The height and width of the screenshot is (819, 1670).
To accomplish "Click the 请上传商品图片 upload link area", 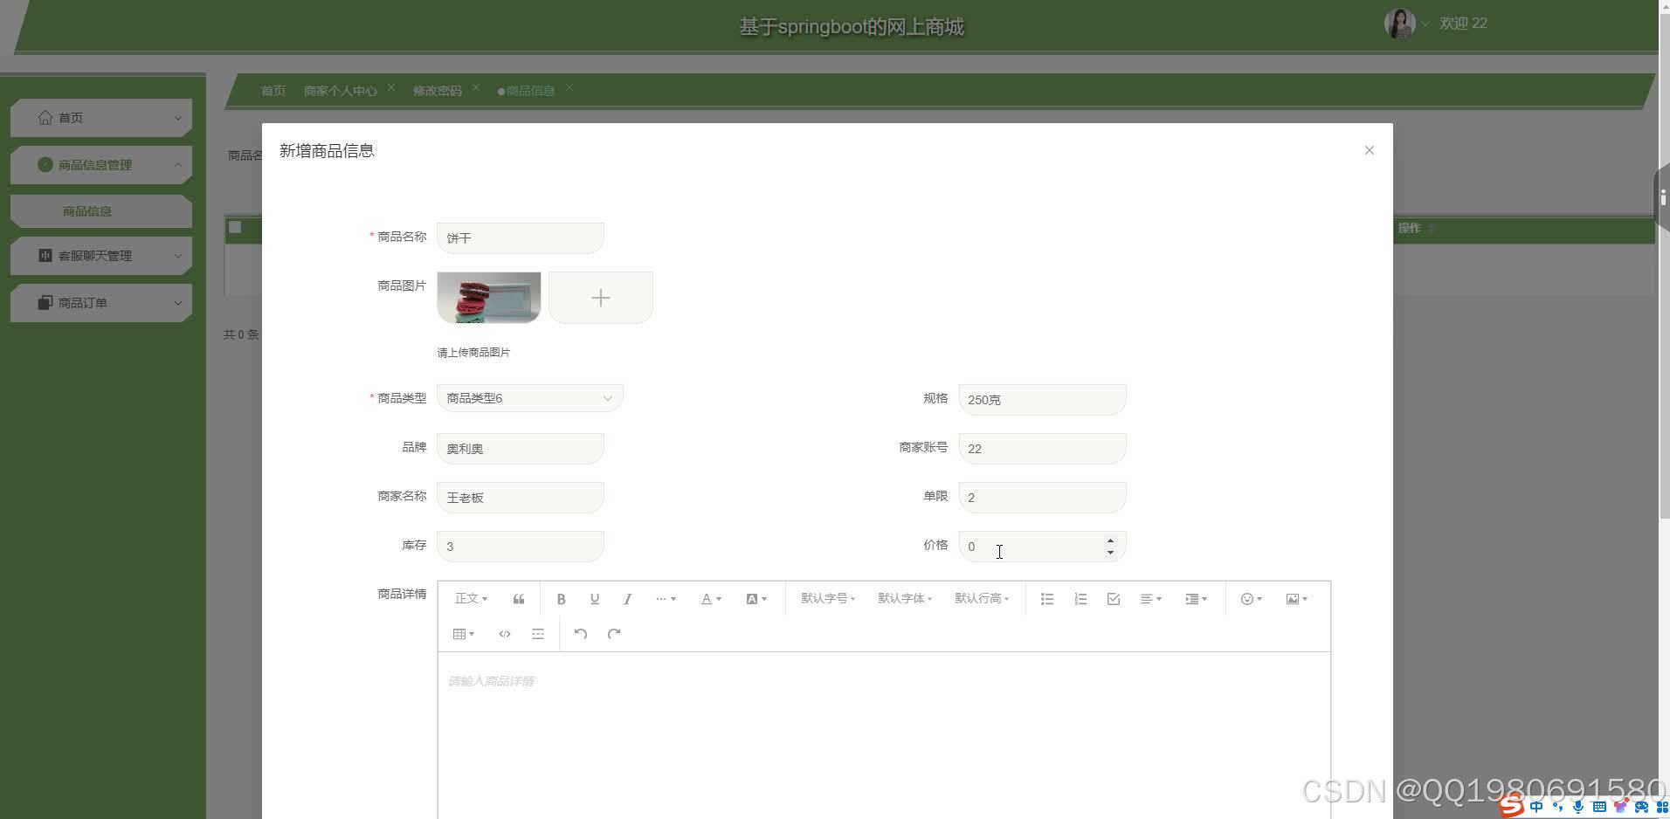I will [473, 352].
